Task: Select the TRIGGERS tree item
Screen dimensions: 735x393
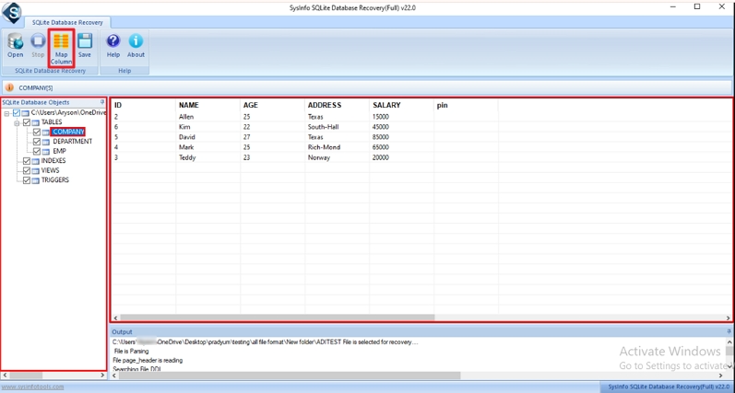Action: [54, 180]
